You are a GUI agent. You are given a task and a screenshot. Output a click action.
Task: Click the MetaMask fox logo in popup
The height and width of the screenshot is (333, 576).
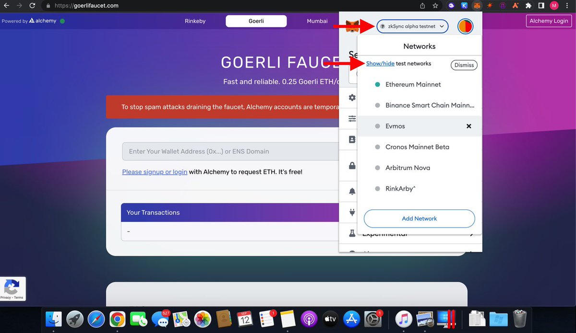click(x=353, y=26)
